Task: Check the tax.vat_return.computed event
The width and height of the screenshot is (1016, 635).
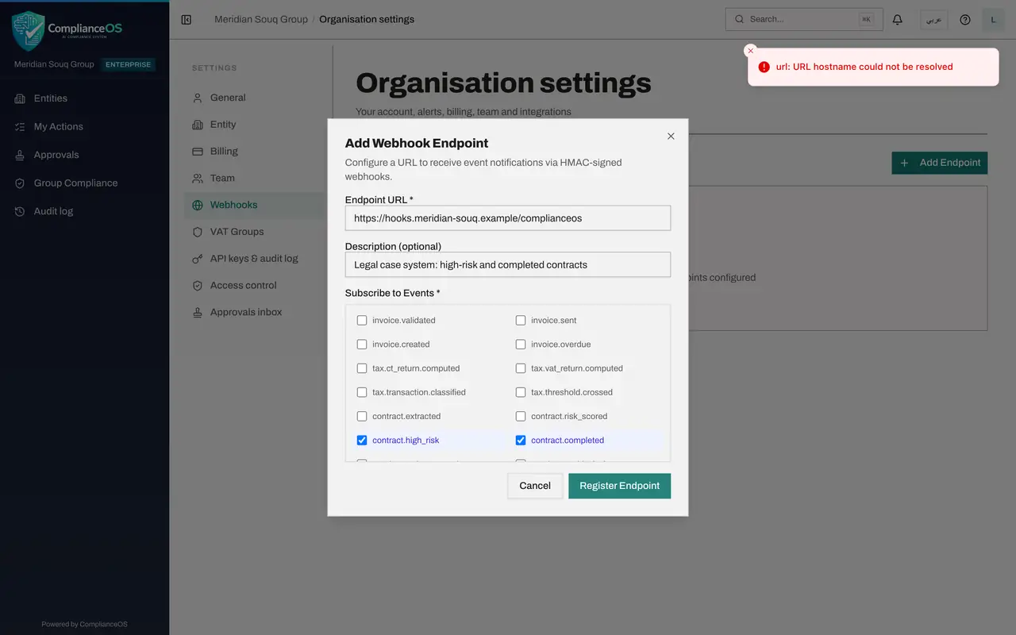Action: (521, 368)
